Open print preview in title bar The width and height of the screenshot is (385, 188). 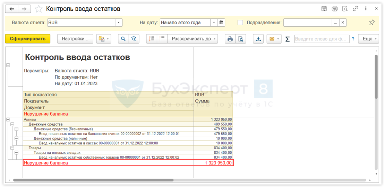[x=345, y=9]
